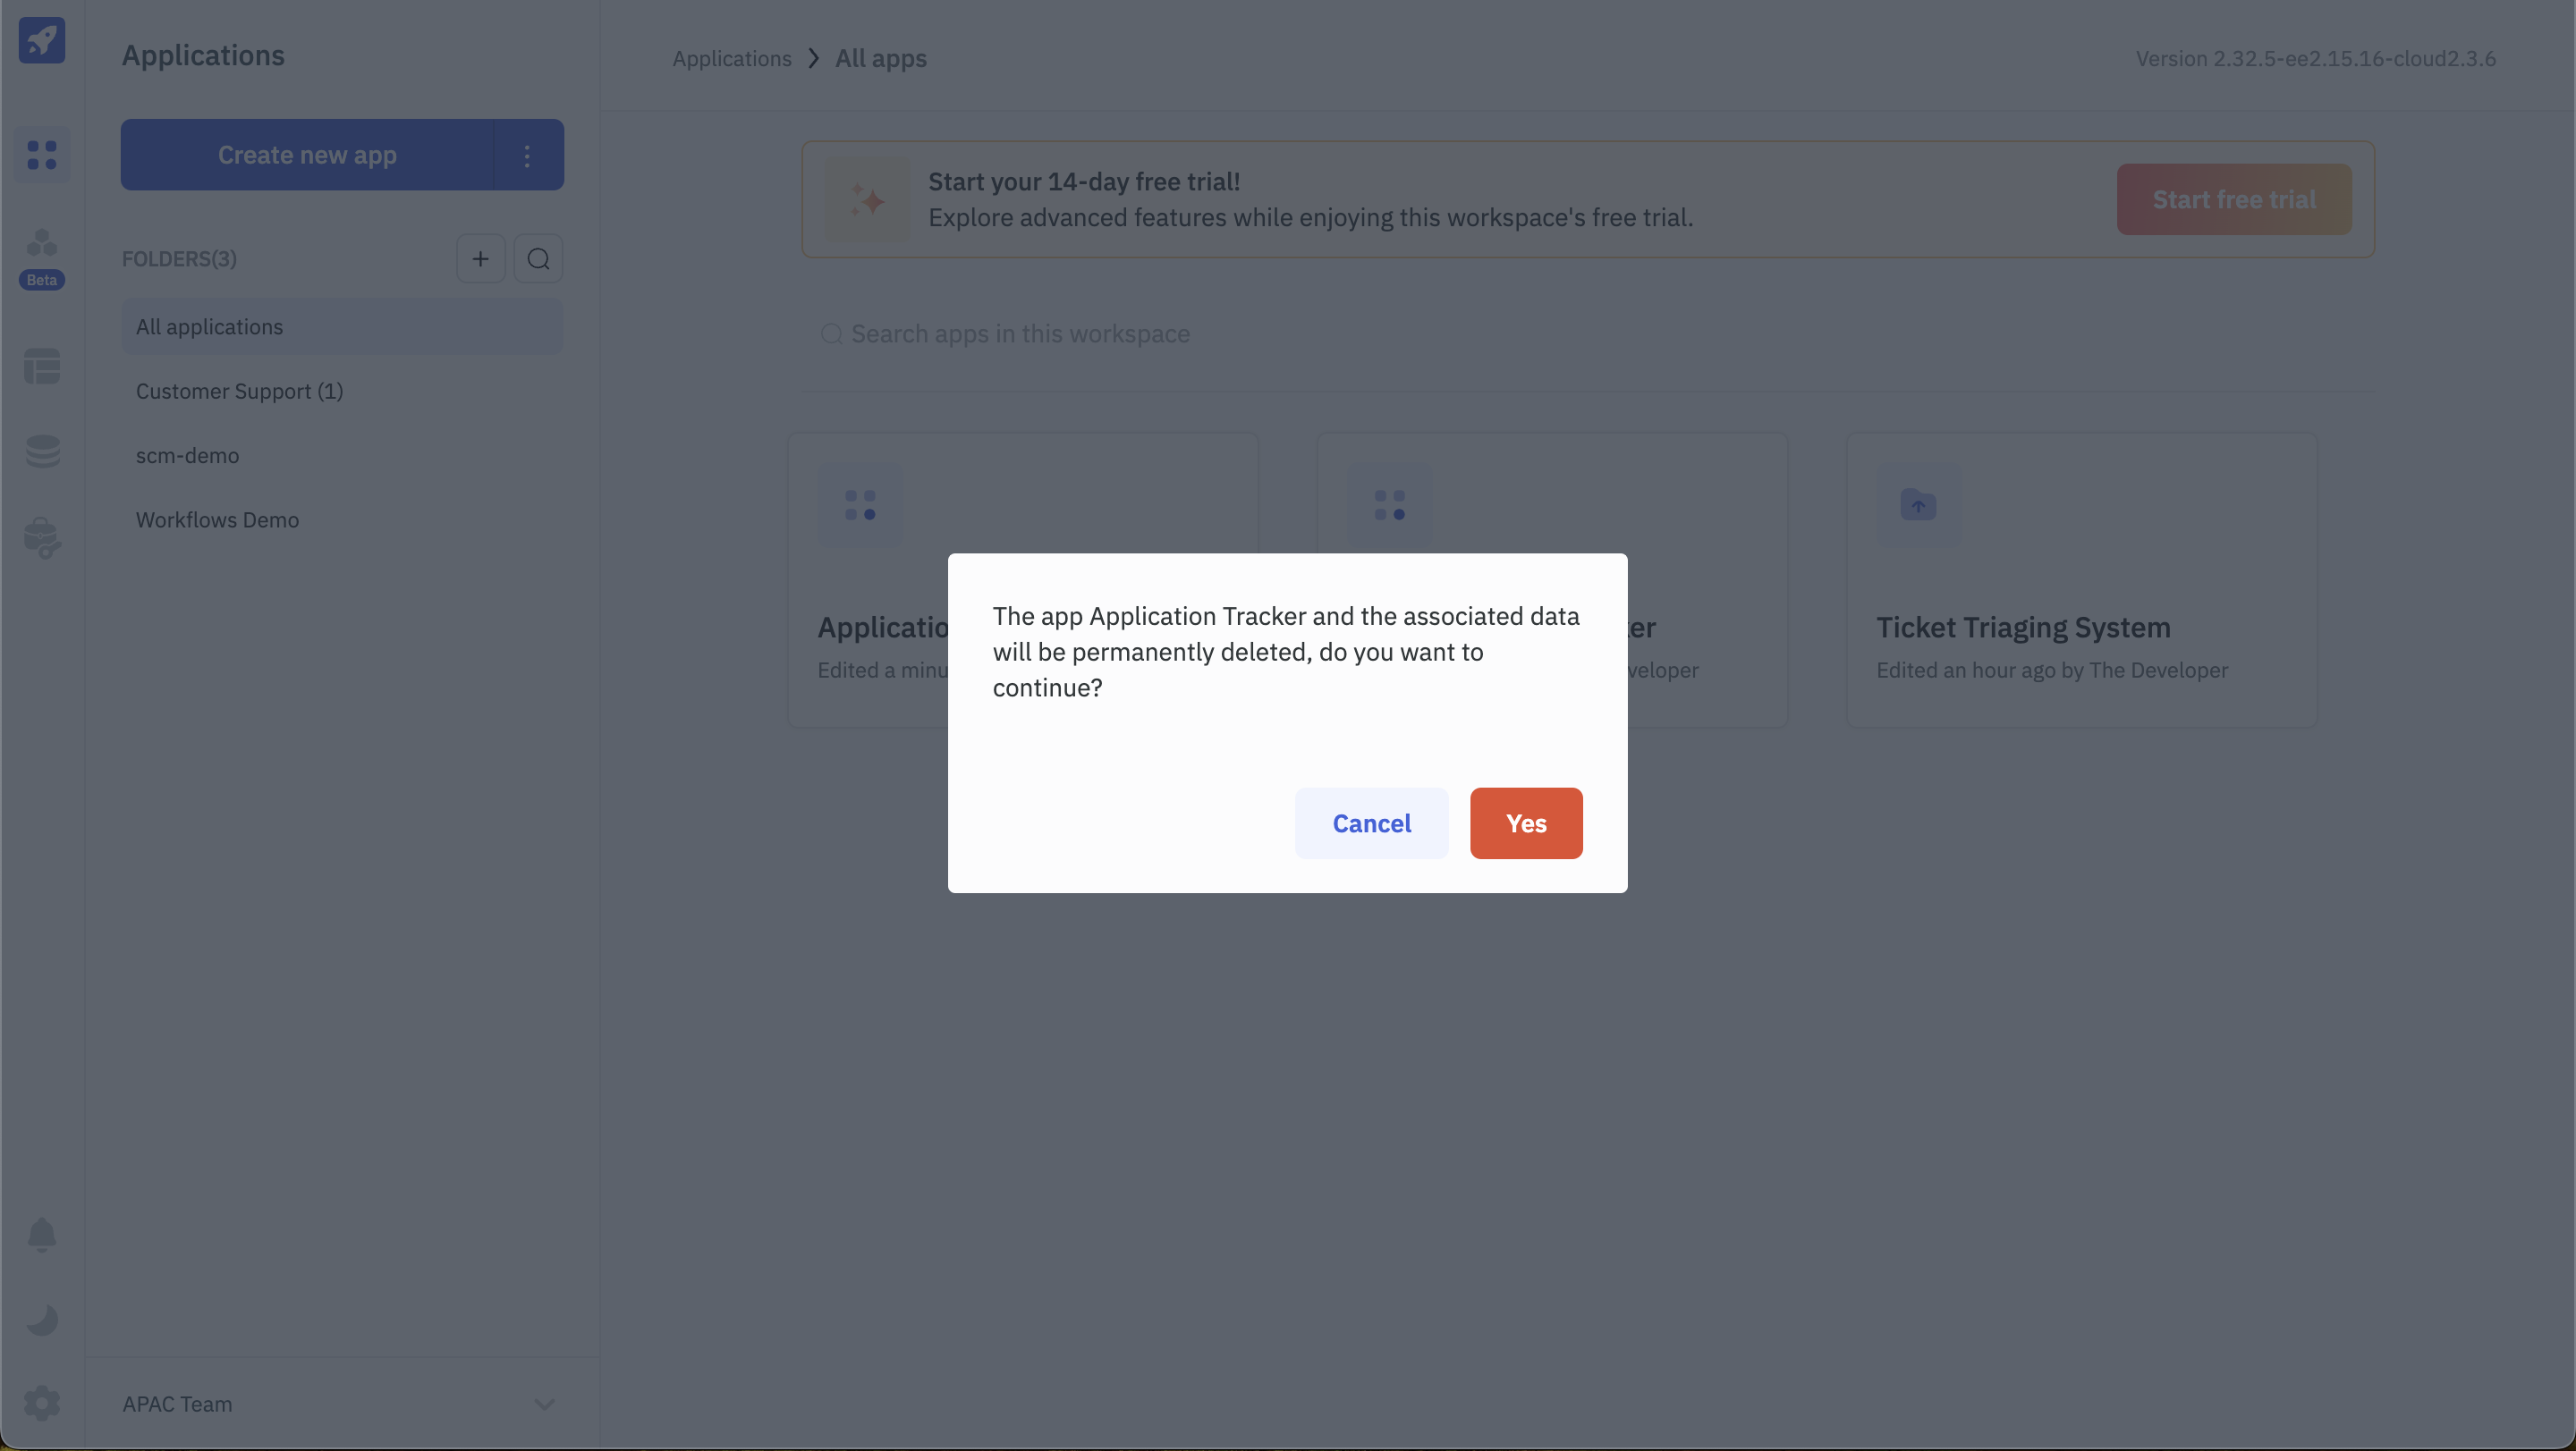
Task: Click the Start free trial button
Action: tap(2234, 198)
